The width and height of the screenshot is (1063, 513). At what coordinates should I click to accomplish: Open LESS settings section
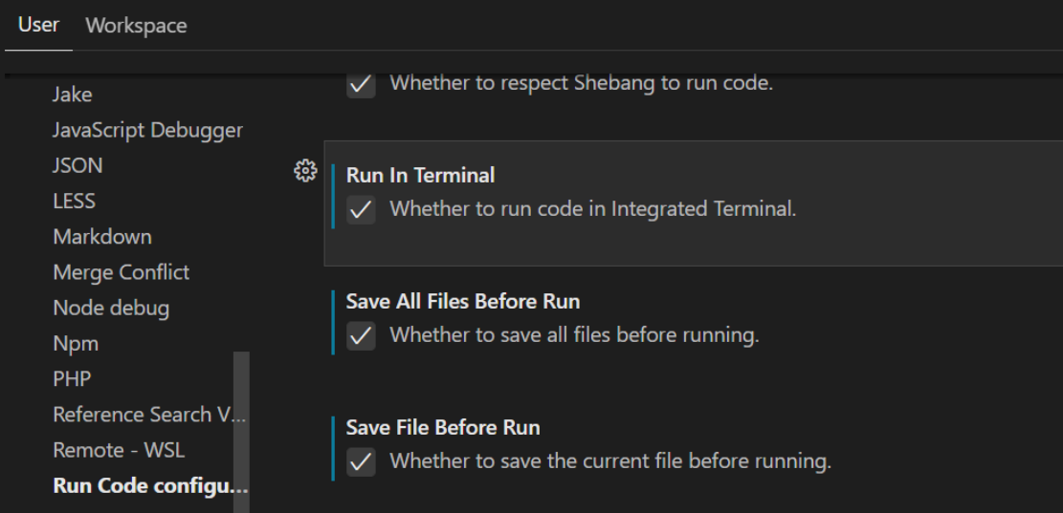[x=74, y=201]
